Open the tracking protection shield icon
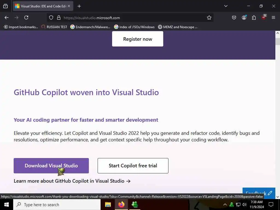Screen dimensions: 280x210 click(x=51, y=18)
